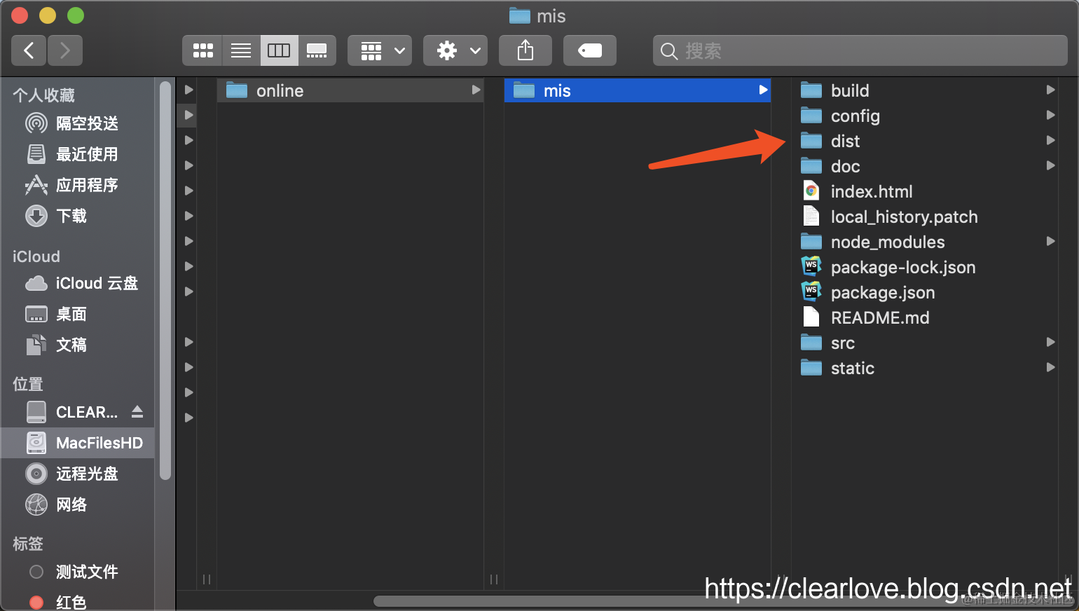
Task: Open the dist folder
Action: click(x=925, y=141)
